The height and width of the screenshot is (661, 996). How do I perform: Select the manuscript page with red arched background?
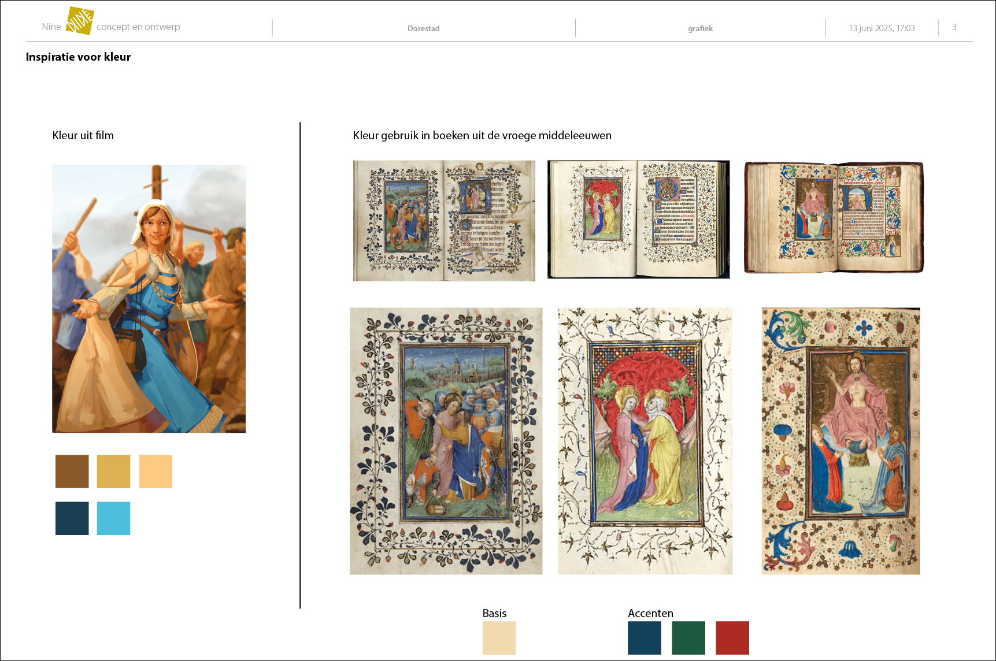(x=645, y=441)
